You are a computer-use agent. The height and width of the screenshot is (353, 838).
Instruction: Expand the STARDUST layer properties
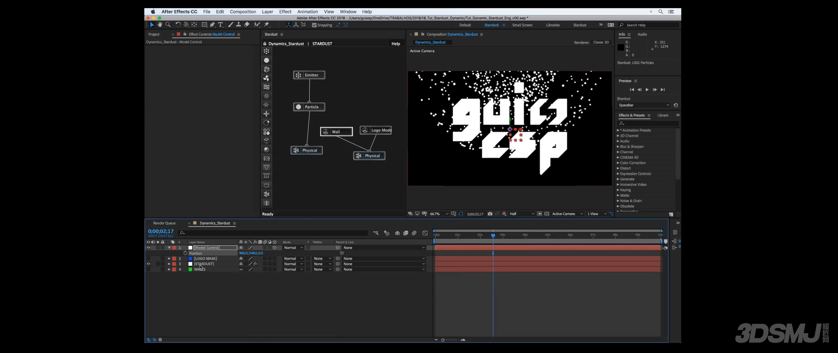click(x=169, y=264)
